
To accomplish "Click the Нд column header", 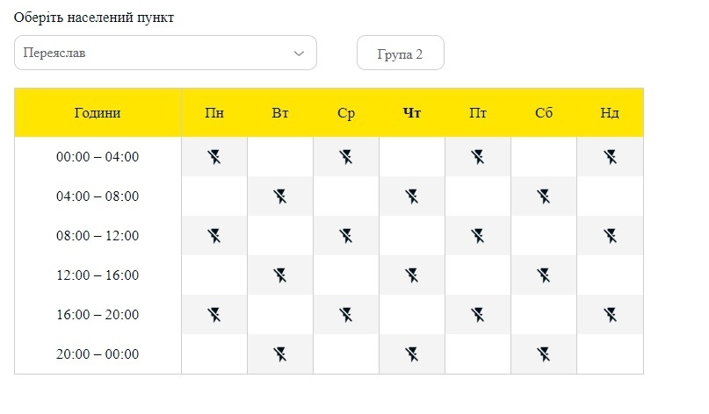I will [x=610, y=112].
